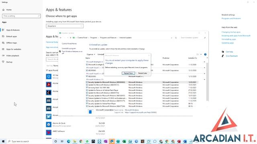Collapse the Microsoft Silverlight group
The width and height of the screenshot is (257, 144).
click(204, 62)
